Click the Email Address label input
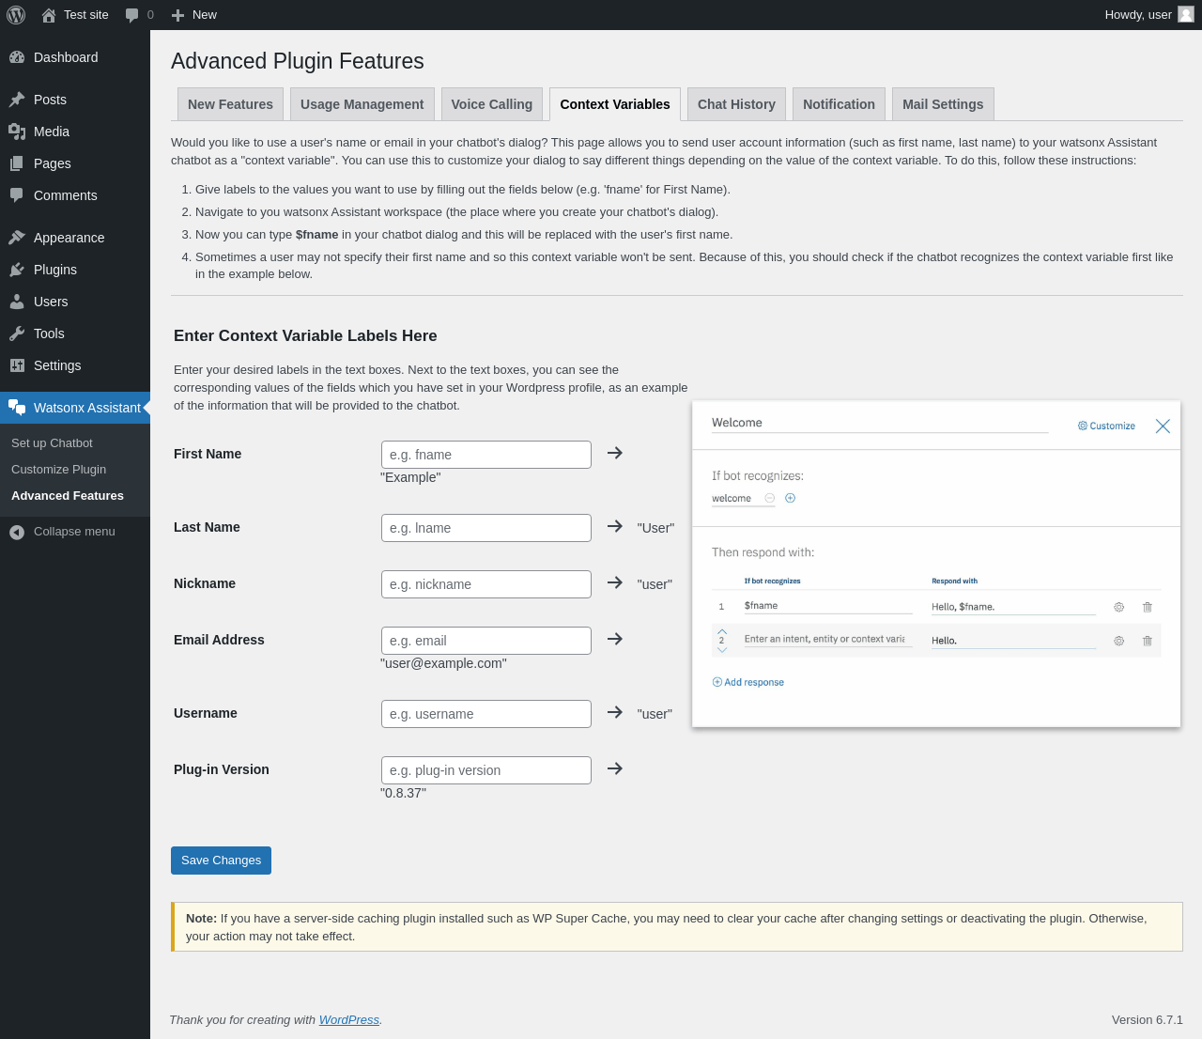Image resolution: width=1202 pixels, height=1039 pixels. 486,641
